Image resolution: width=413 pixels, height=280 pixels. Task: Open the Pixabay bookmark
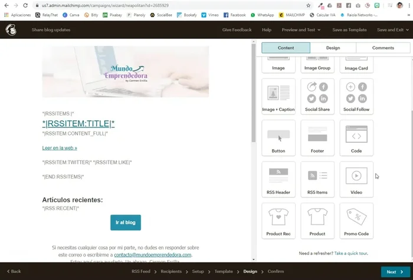pyautogui.click(x=113, y=15)
